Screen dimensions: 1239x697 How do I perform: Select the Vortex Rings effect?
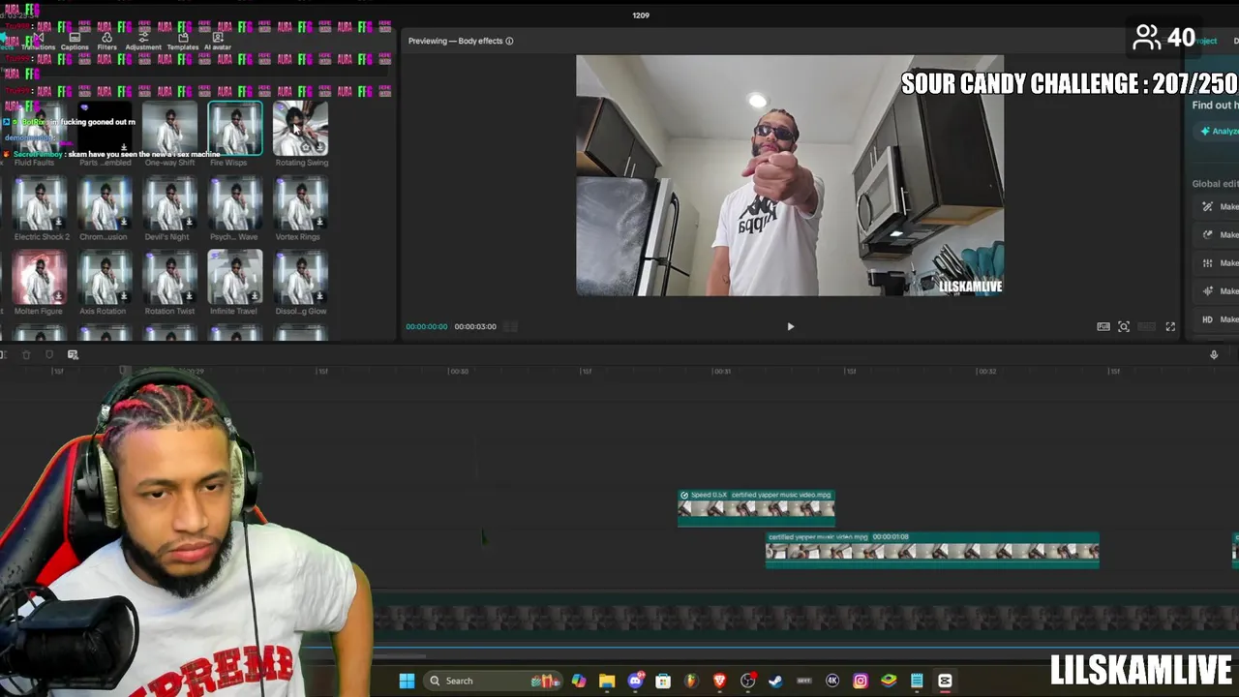pos(300,202)
